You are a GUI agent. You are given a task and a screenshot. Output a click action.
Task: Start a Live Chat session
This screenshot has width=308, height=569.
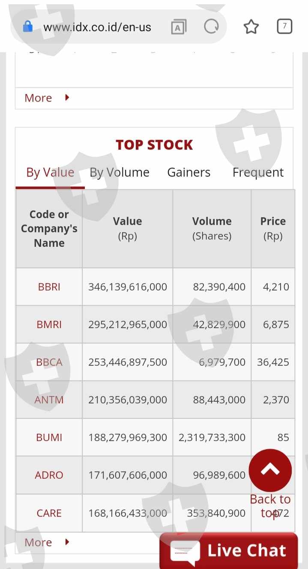[x=246, y=551]
